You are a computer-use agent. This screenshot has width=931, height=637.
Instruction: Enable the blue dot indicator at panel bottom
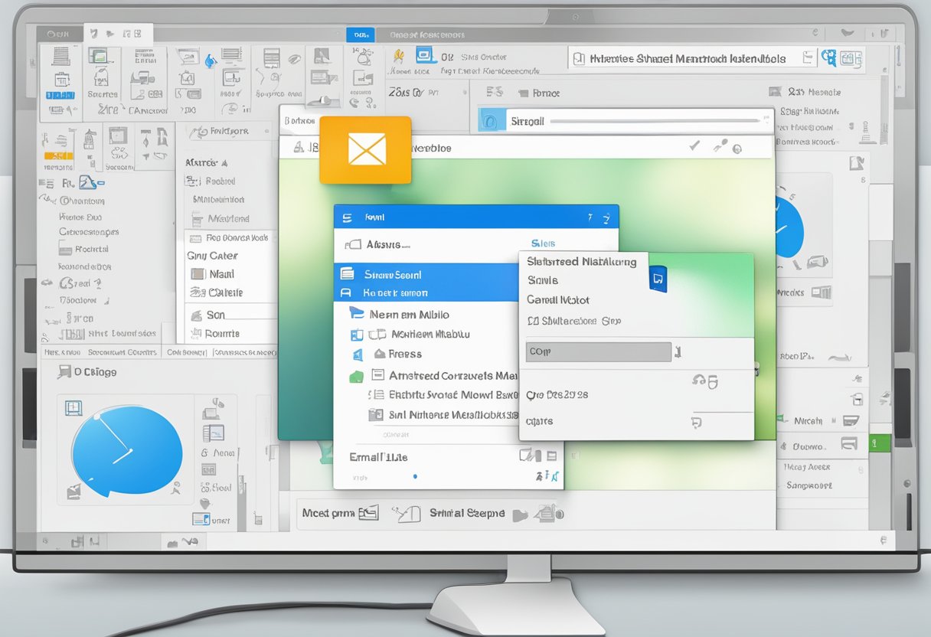pos(413,475)
